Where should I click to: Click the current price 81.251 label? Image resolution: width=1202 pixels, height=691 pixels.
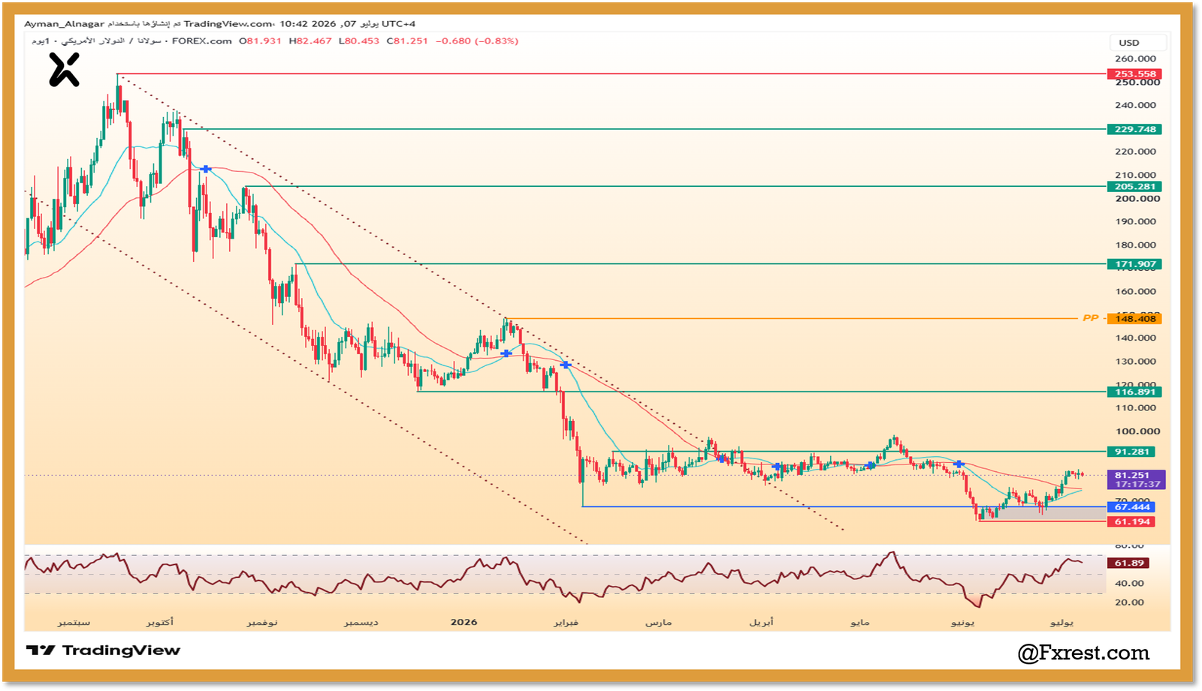click(1137, 479)
